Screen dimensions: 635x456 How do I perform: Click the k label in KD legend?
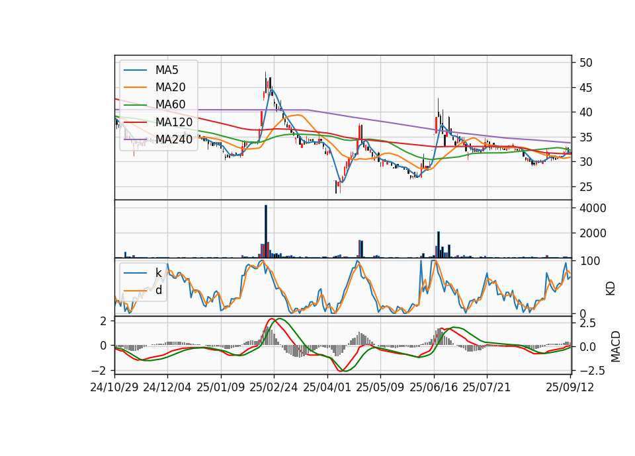158,273
